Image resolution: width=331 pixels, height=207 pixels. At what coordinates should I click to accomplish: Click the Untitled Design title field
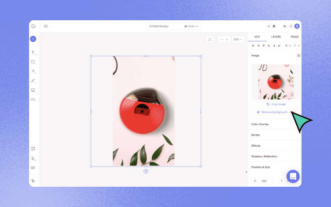[159, 26]
